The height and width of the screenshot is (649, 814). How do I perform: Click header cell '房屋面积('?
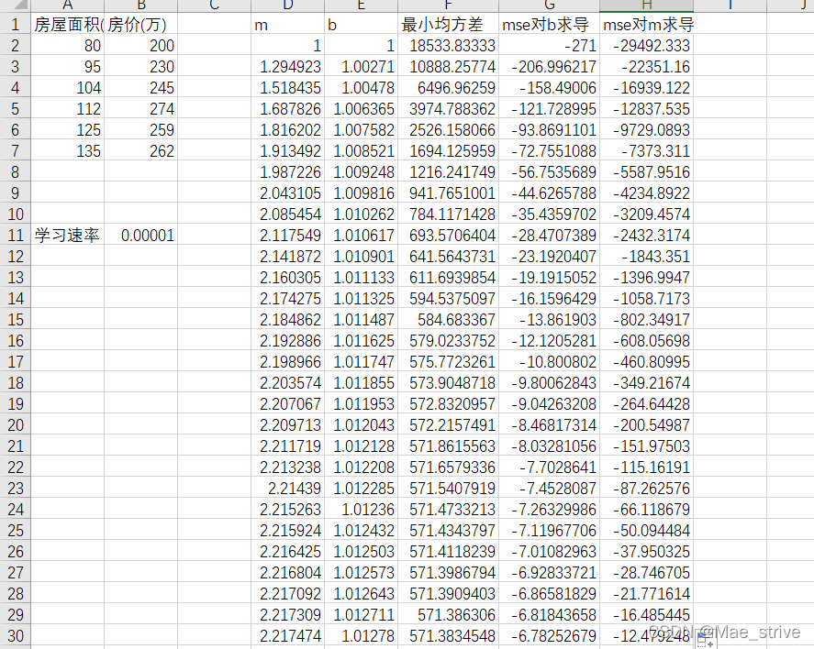(68, 25)
